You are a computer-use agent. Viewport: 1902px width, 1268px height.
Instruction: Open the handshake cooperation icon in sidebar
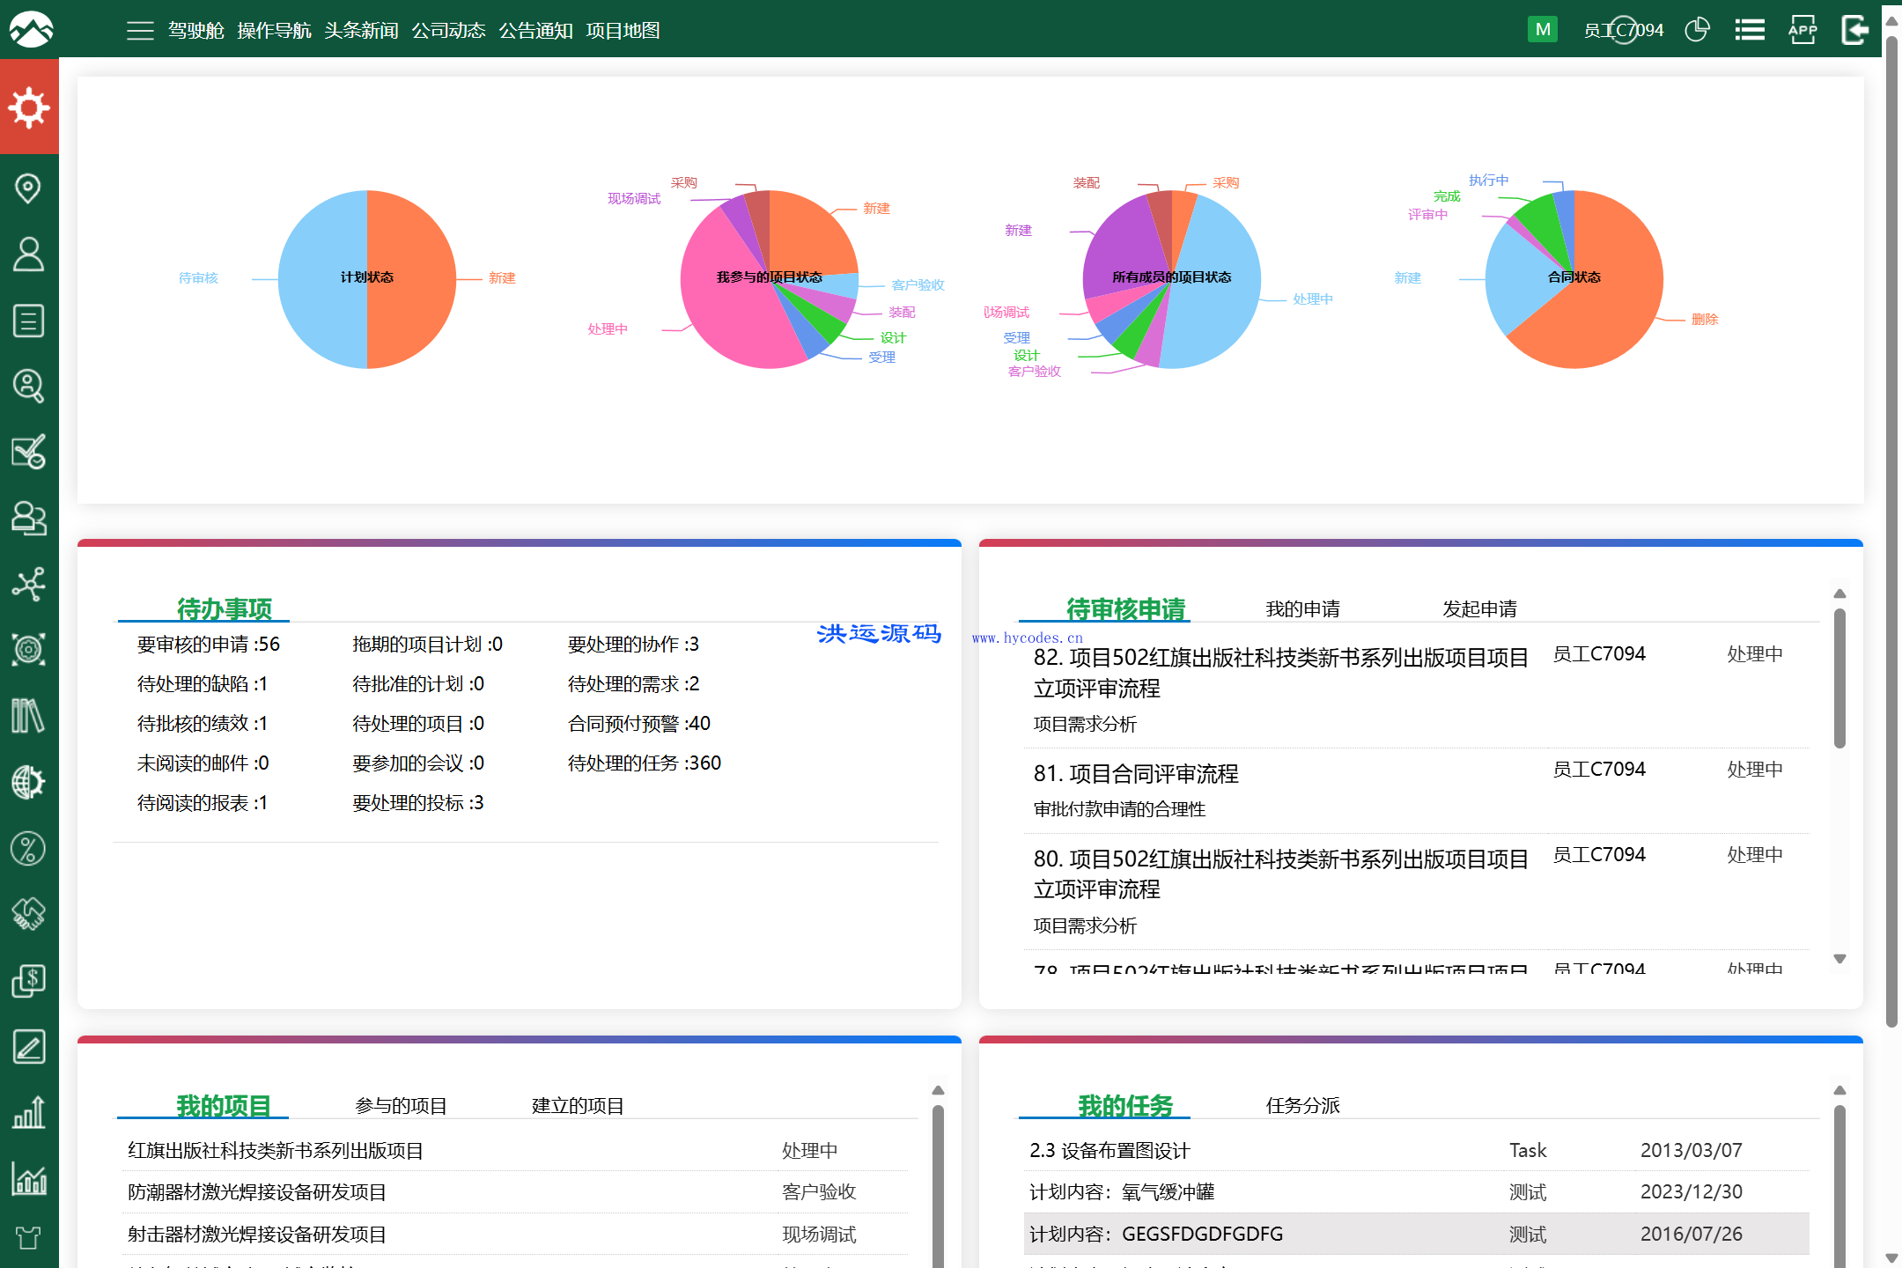[x=29, y=914]
